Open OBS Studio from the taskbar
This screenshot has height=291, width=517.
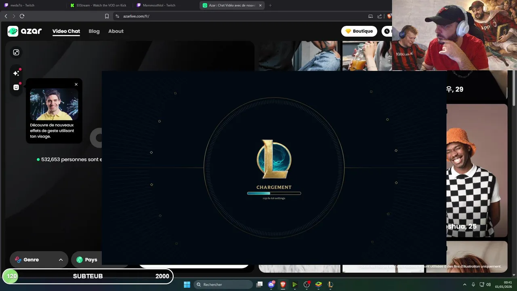click(307, 285)
